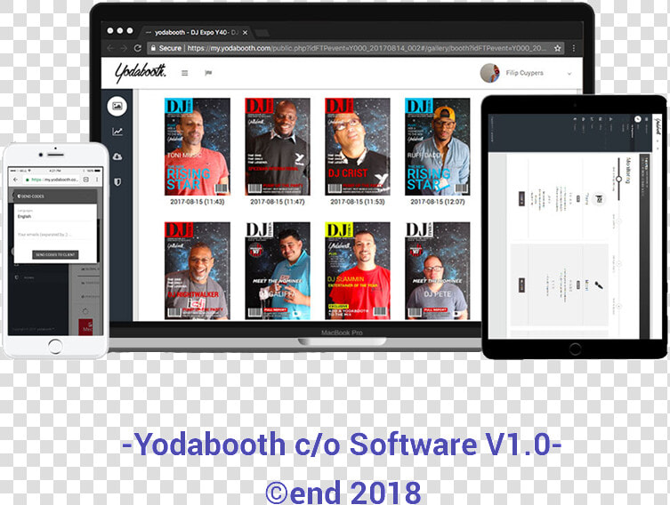Open the phone browser tab switcher
670x505 pixels.
pos(86,180)
